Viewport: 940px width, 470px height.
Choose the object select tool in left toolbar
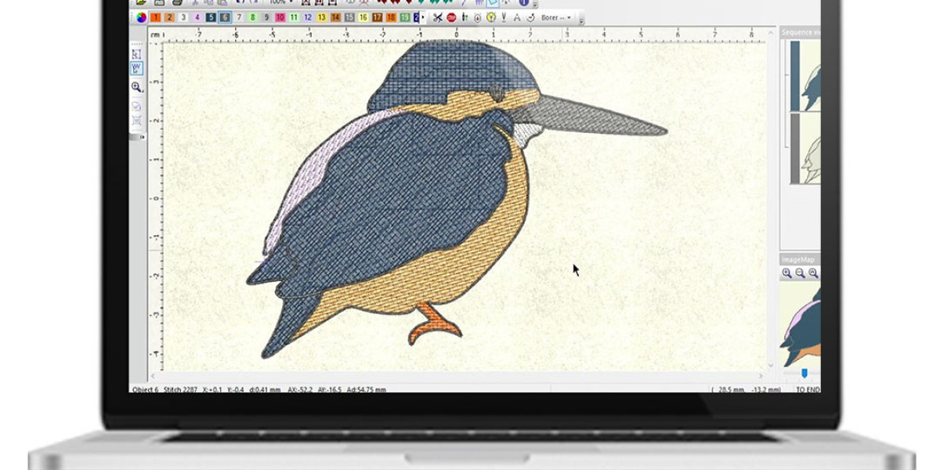(x=136, y=54)
